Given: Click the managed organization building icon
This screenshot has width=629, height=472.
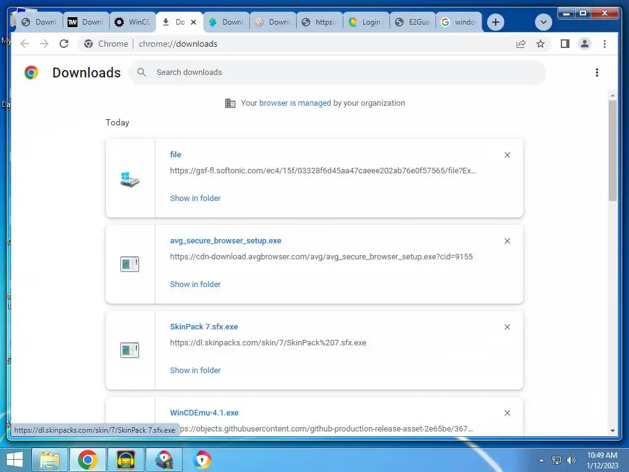Looking at the screenshot, I should (x=230, y=103).
